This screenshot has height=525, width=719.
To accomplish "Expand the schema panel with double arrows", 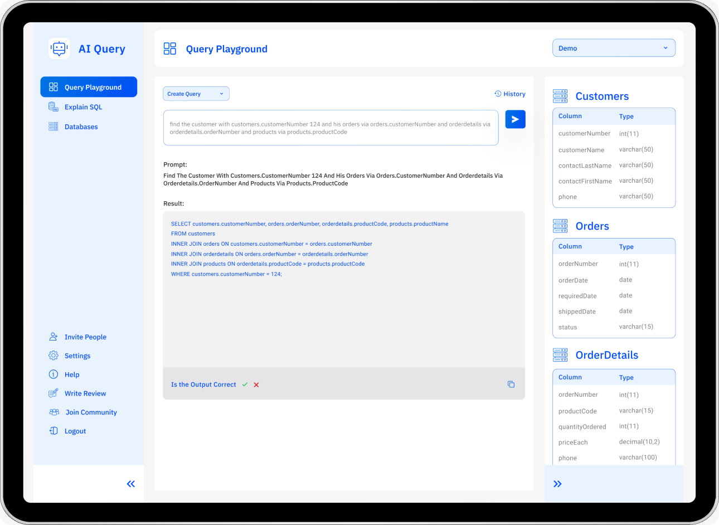I will [558, 484].
